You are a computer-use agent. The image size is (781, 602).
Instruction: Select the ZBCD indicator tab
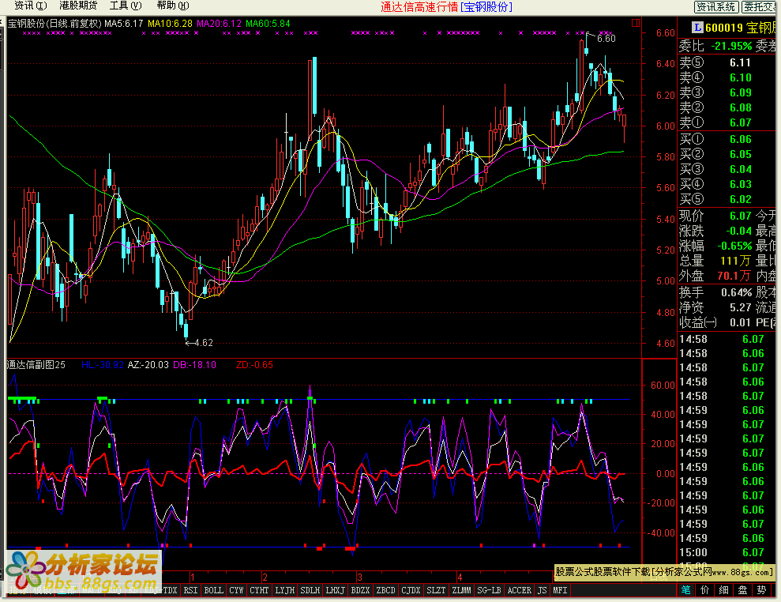tap(385, 590)
